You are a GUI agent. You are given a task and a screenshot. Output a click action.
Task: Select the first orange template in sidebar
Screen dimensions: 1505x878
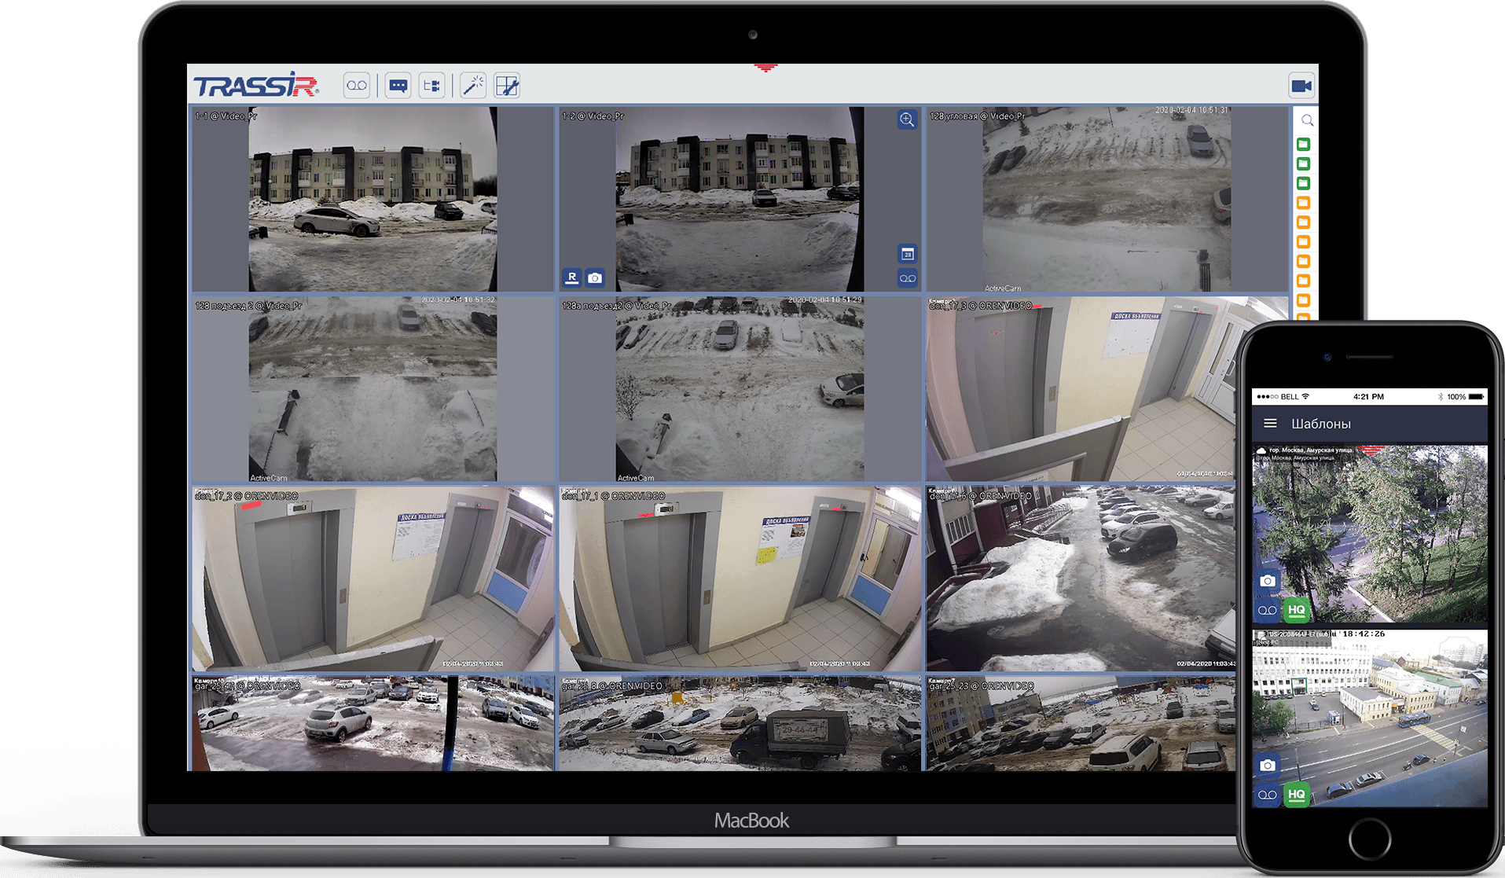pyautogui.click(x=1303, y=203)
